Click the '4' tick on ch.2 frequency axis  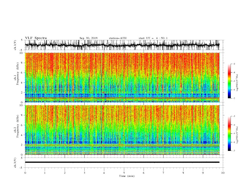[22, 135]
